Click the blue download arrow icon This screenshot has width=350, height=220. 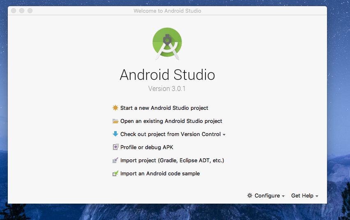115,134
